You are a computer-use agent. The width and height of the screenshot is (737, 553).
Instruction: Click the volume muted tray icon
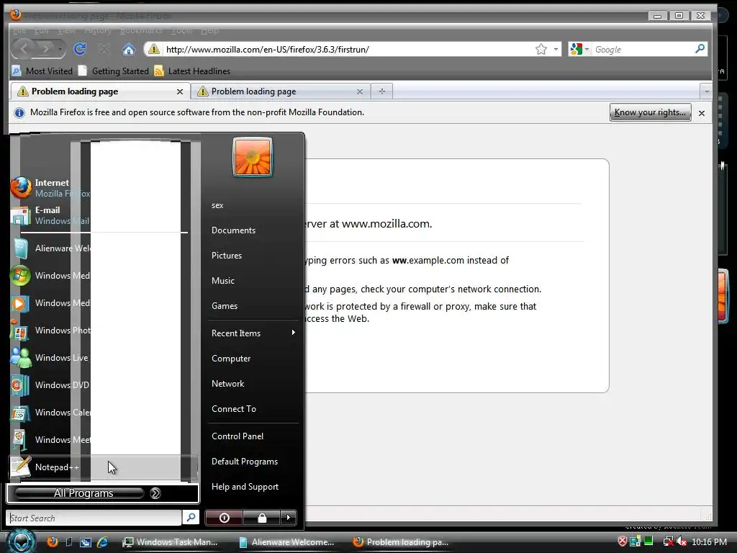pyautogui.click(x=682, y=541)
